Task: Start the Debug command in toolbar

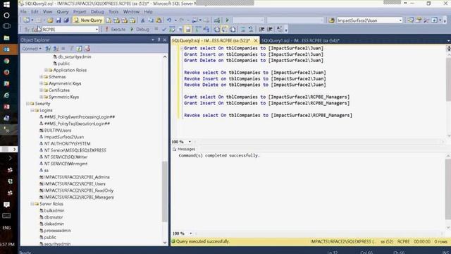Action: pyautogui.click(x=140, y=30)
